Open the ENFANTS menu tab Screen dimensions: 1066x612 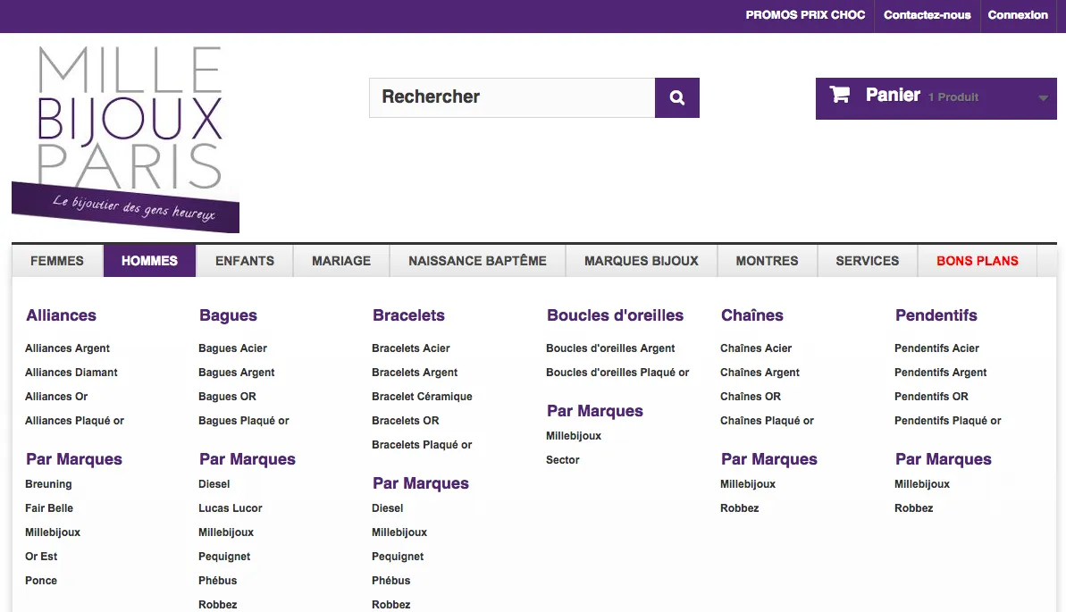(245, 261)
